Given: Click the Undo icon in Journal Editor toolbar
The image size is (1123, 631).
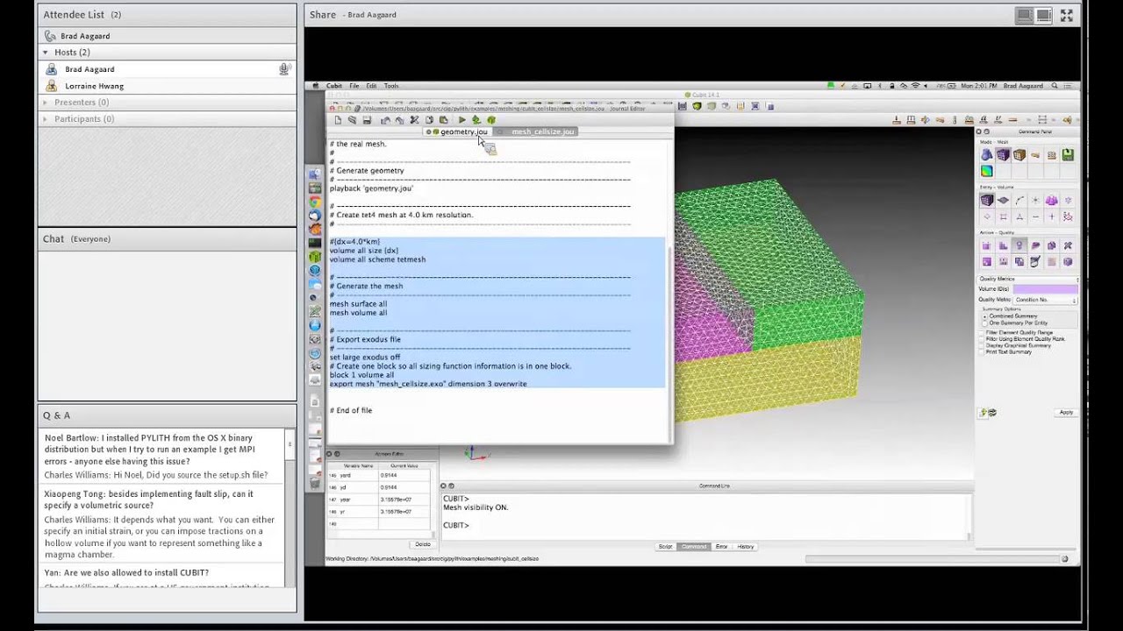Looking at the screenshot, I should (x=385, y=120).
